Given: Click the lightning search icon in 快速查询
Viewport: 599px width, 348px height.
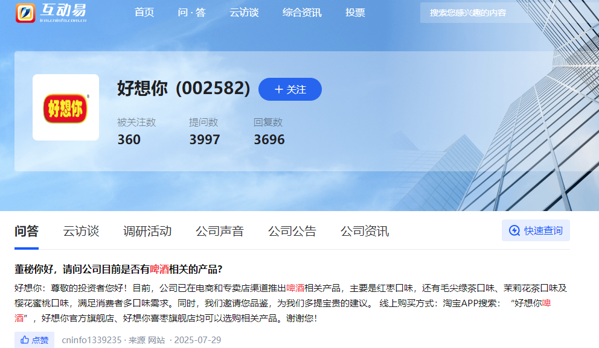Looking at the screenshot, I should (x=514, y=230).
